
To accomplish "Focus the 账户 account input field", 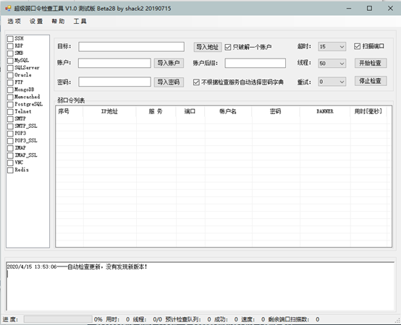I will click(114, 63).
